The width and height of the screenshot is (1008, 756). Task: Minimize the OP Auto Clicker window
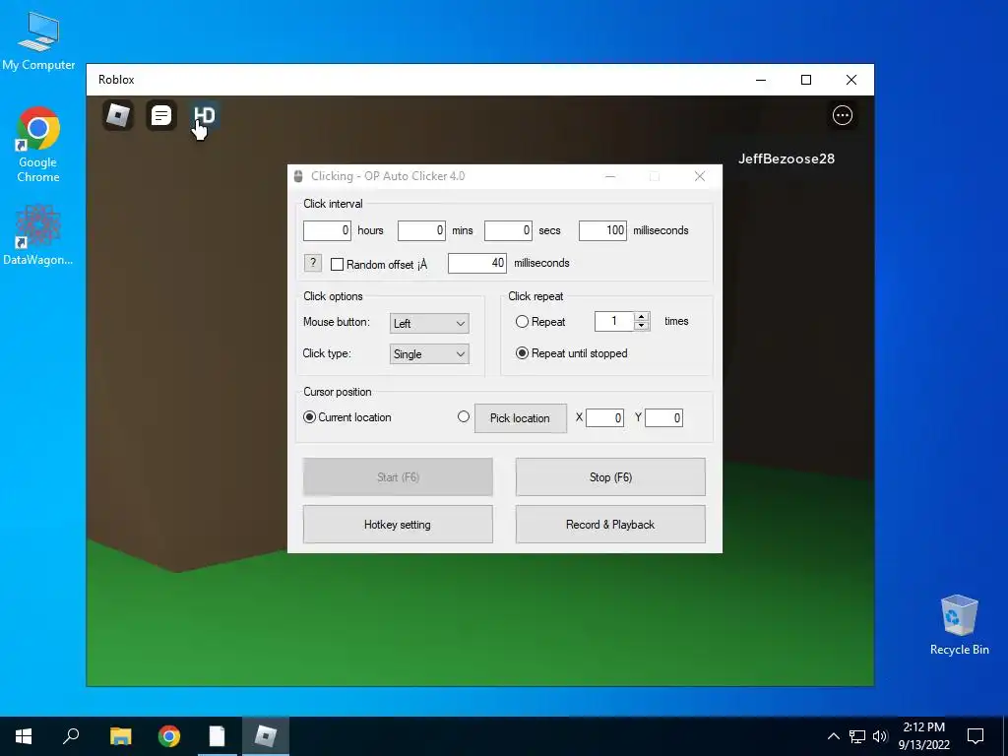click(610, 176)
